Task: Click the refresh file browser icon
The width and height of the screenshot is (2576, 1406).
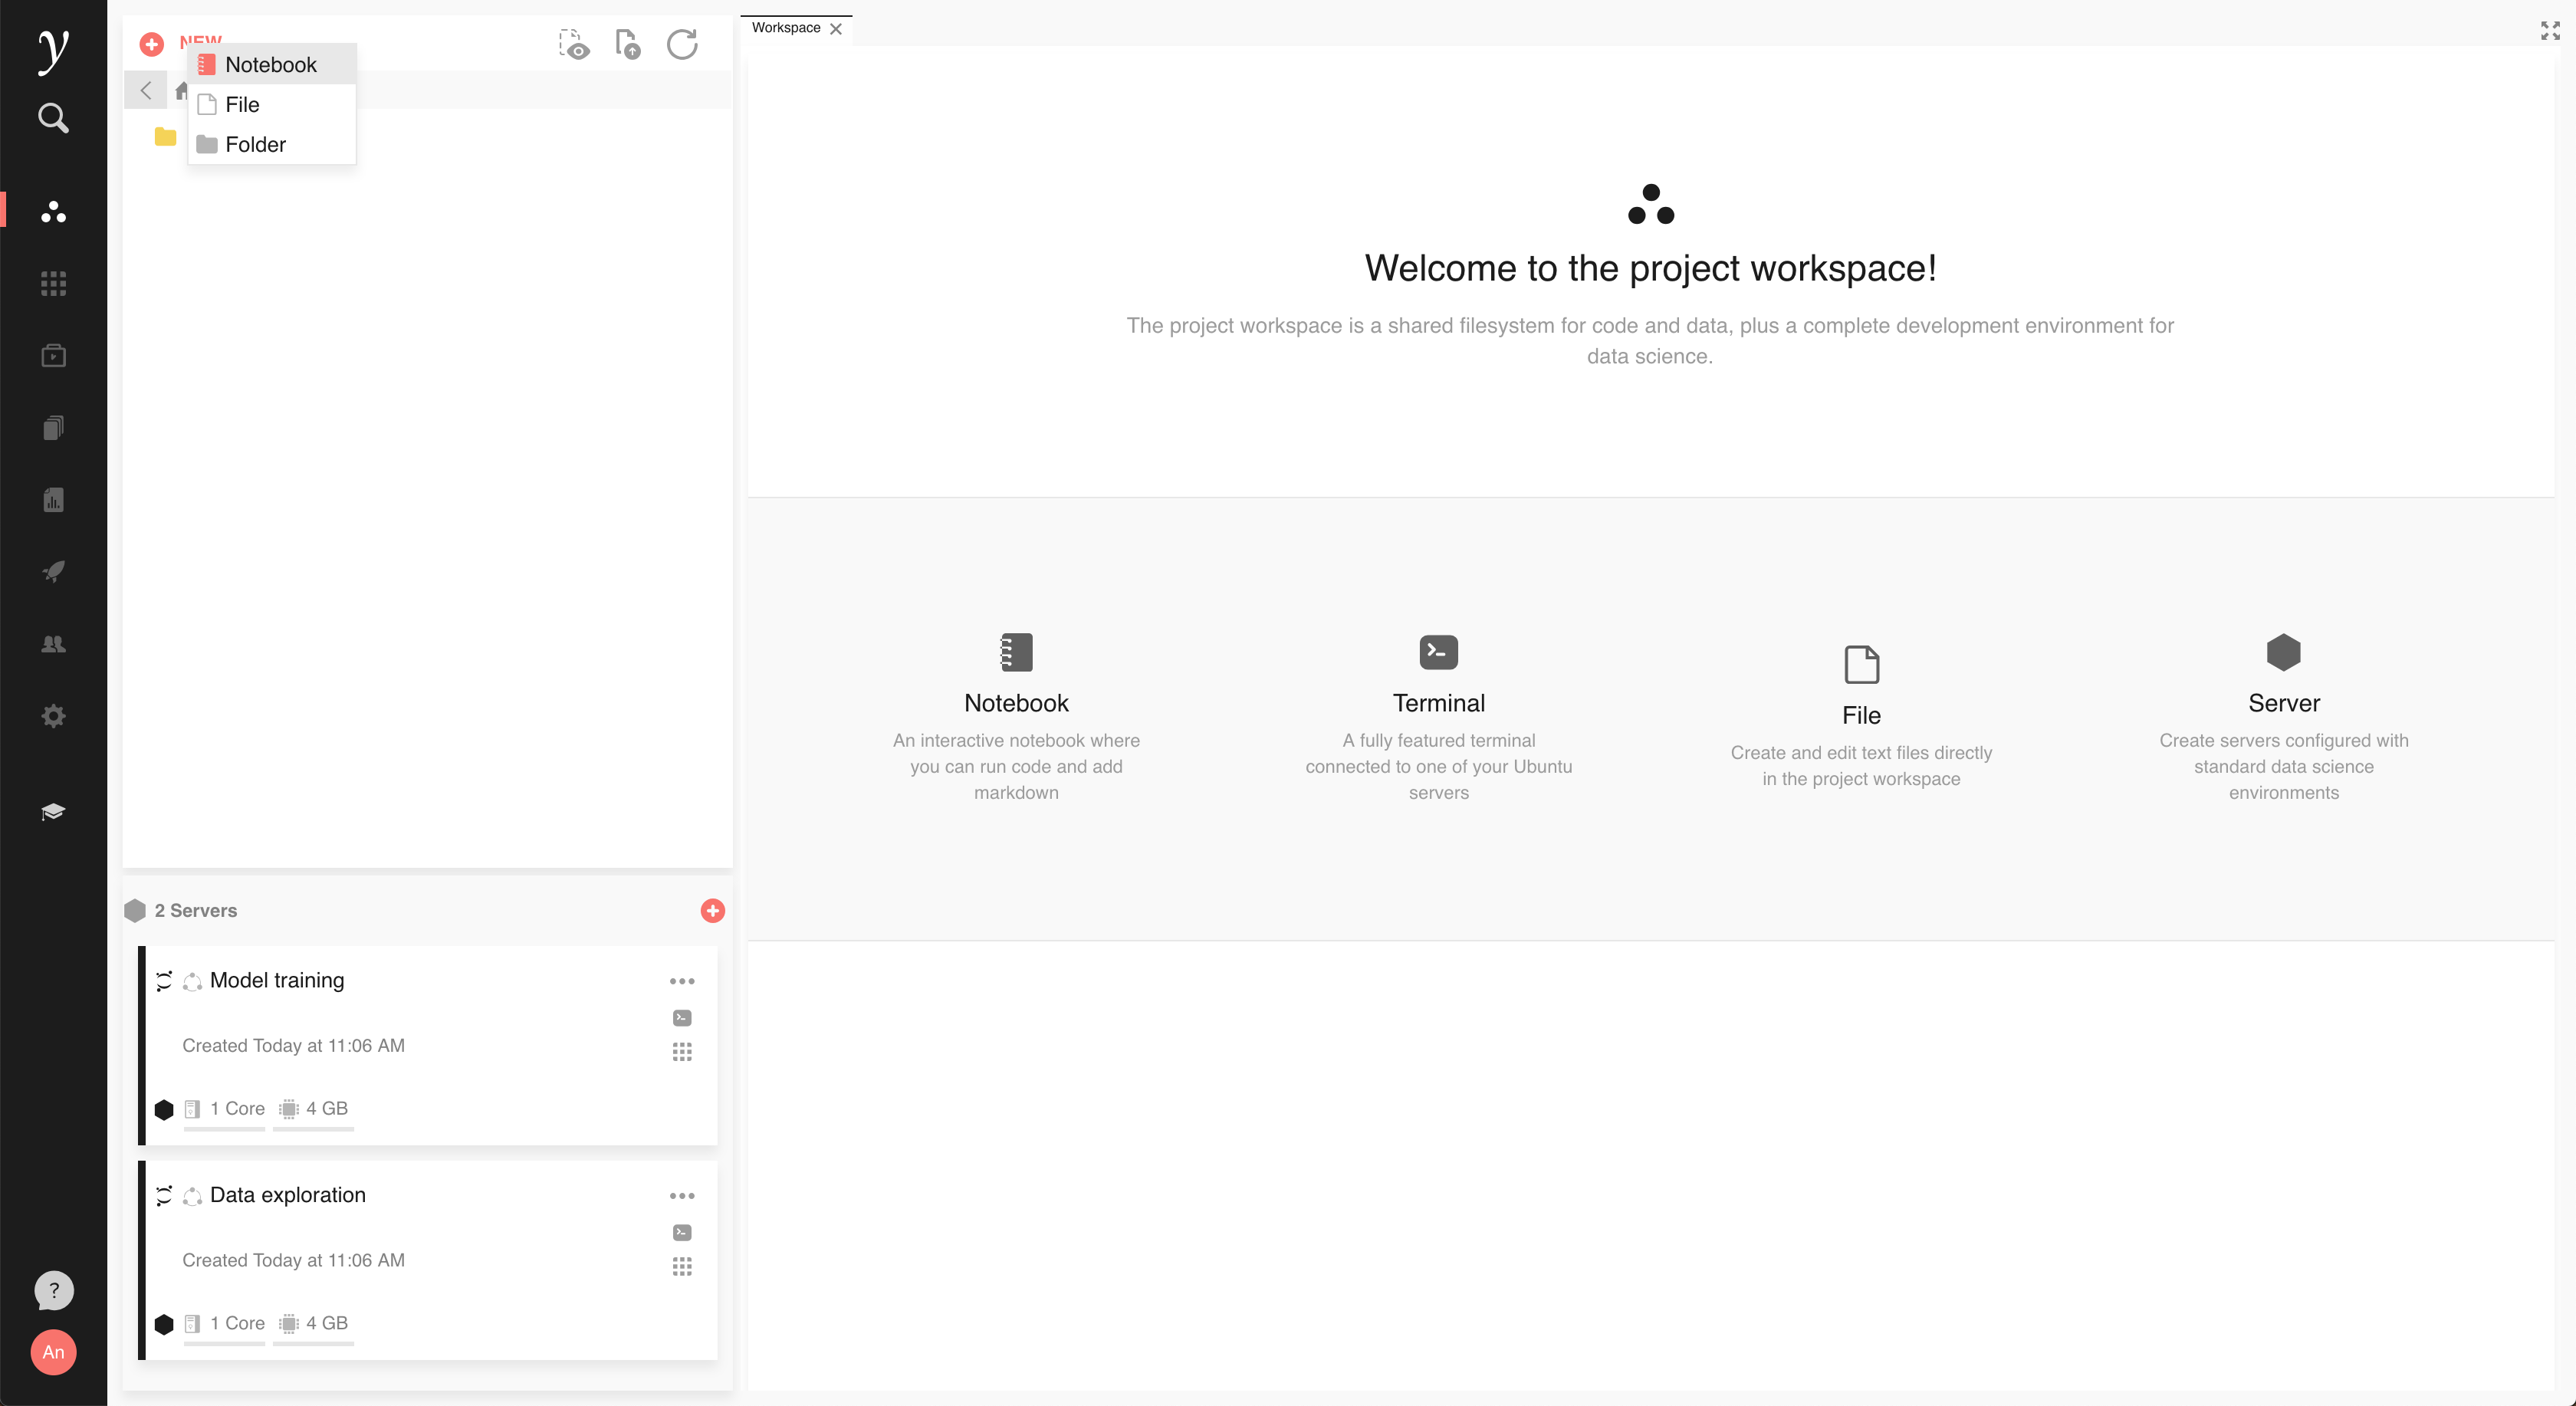Action: [x=682, y=44]
